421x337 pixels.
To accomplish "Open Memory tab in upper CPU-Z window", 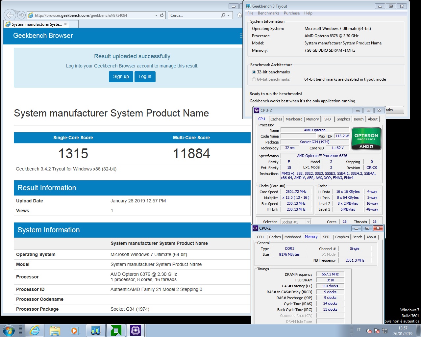I will click(x=312, y=119).
